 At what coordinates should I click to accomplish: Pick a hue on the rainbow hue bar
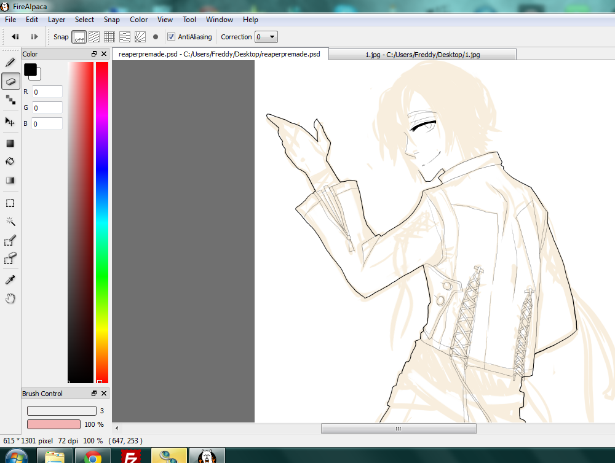click(102, 222)
